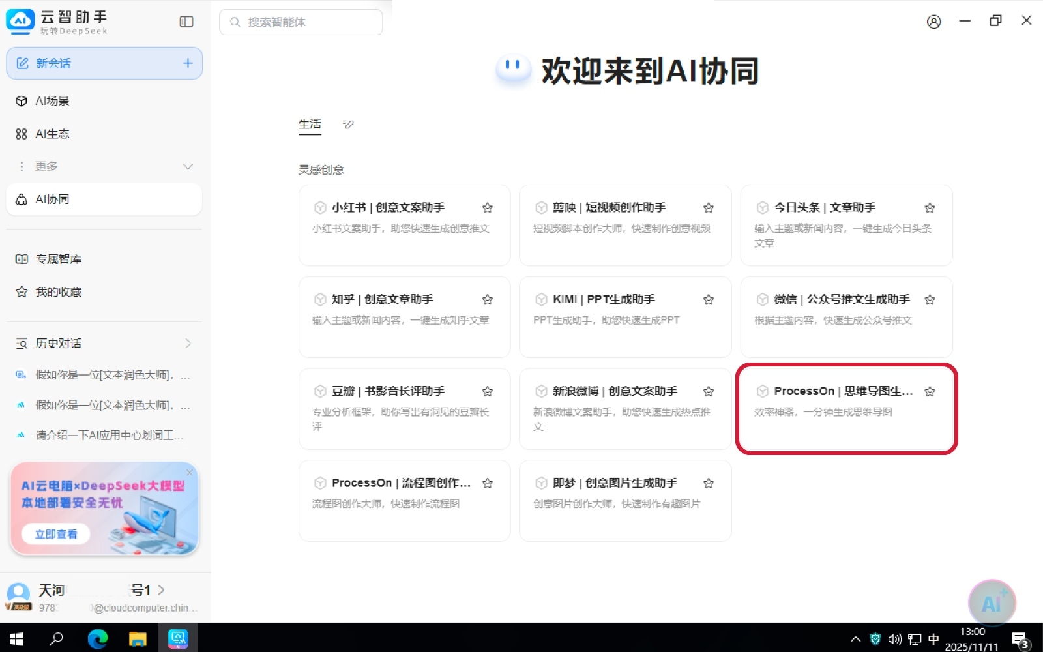Image resolution: width=1043 pixels, height=652 pixels.
Task: Click the 云智助手 taskbar app icon
Action: pyautogui.click(x=178, y=638)
